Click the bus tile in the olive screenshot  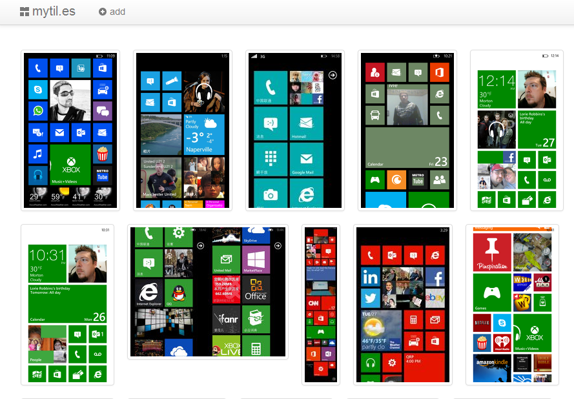point(375,116)
